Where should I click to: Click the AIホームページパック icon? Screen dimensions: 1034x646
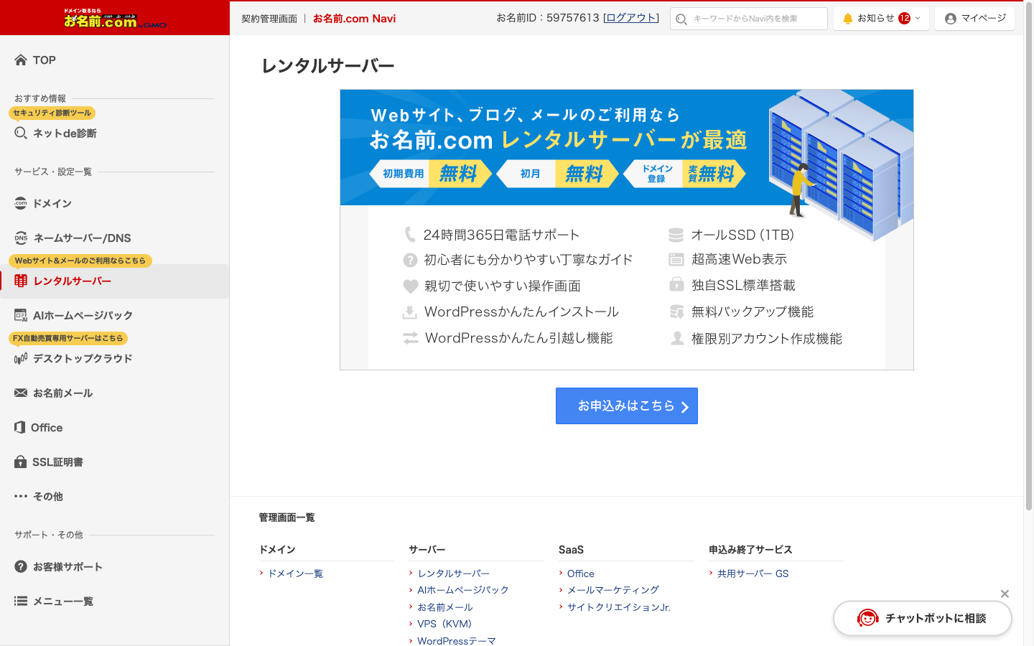tap(21, 315)
